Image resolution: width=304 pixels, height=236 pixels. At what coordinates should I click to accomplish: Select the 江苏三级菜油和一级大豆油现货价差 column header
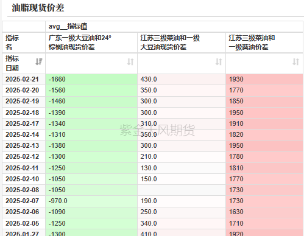coord(182,43)
